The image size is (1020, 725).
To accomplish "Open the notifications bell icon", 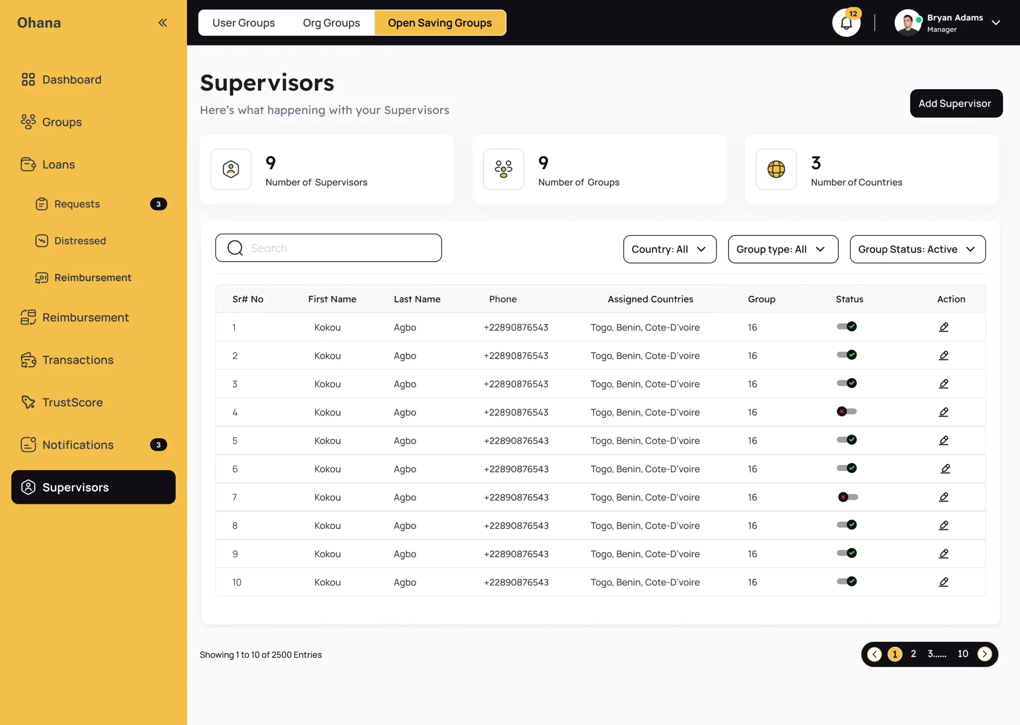I will (x=846, y=22).
